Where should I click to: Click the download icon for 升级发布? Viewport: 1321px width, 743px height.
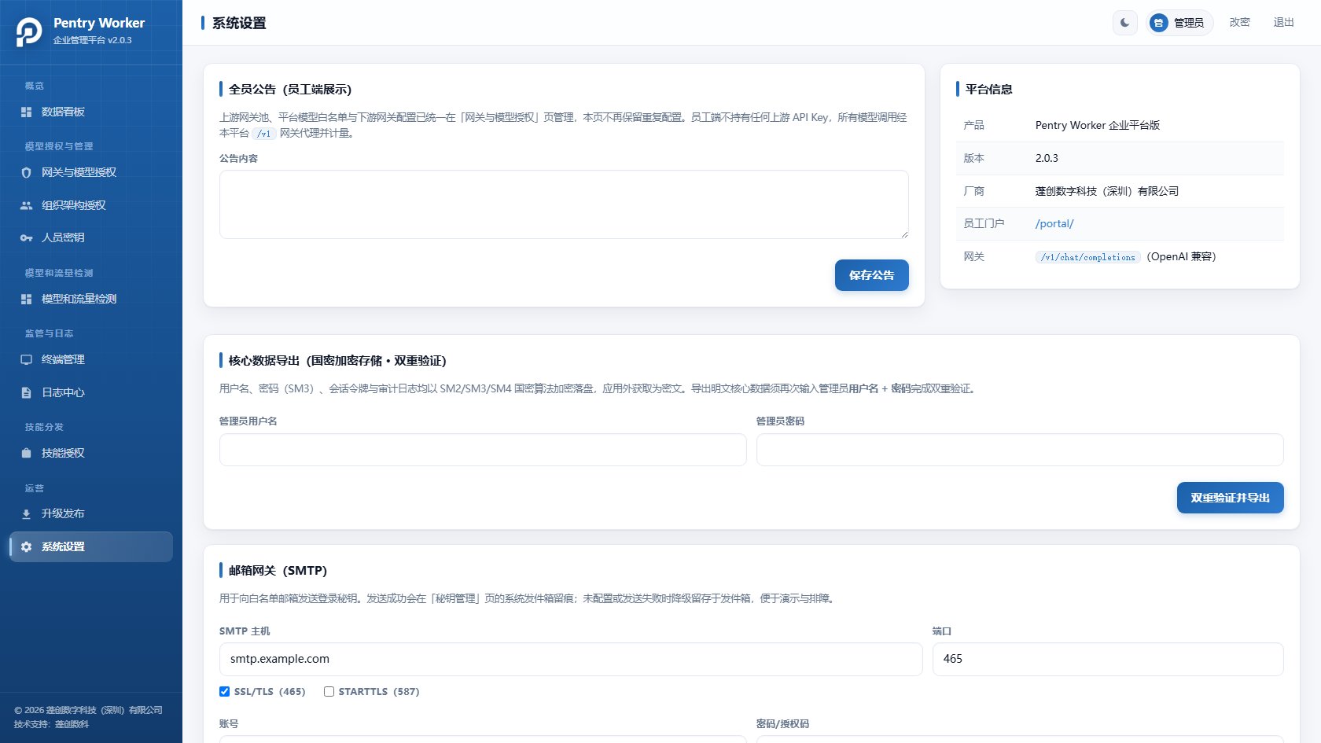click(26, 514)
